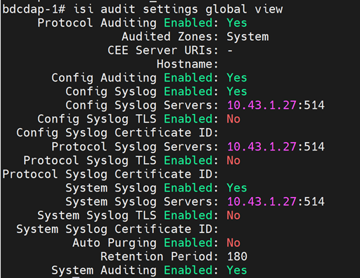Click the System Syslog Servers IP address
This screenshot has height=278, width=360.
(262, 202)
